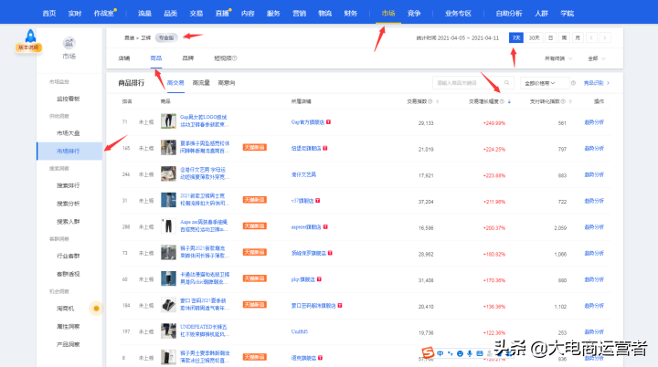Open 全部价格带 dropdown
This screenshot has width=658, height=367.
coord(545,83)
